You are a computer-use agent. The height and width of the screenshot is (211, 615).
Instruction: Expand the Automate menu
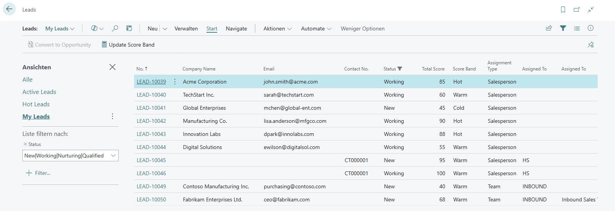pos(316,28)
